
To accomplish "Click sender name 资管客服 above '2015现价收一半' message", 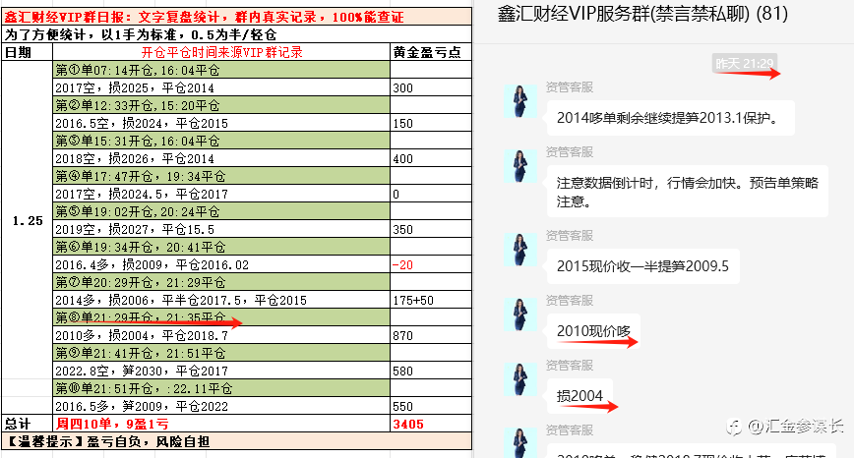I will [x=569, y=236].
